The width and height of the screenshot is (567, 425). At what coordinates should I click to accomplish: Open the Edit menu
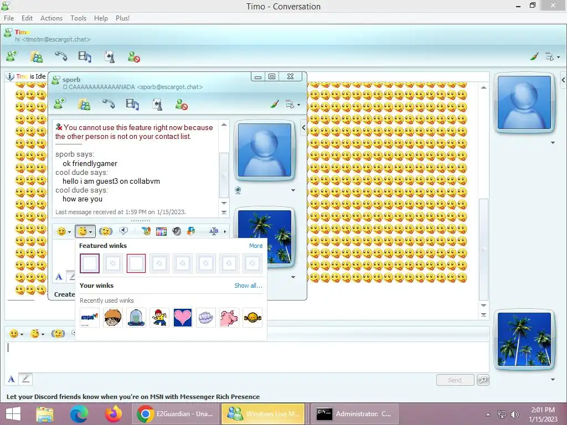click(27, 18)
